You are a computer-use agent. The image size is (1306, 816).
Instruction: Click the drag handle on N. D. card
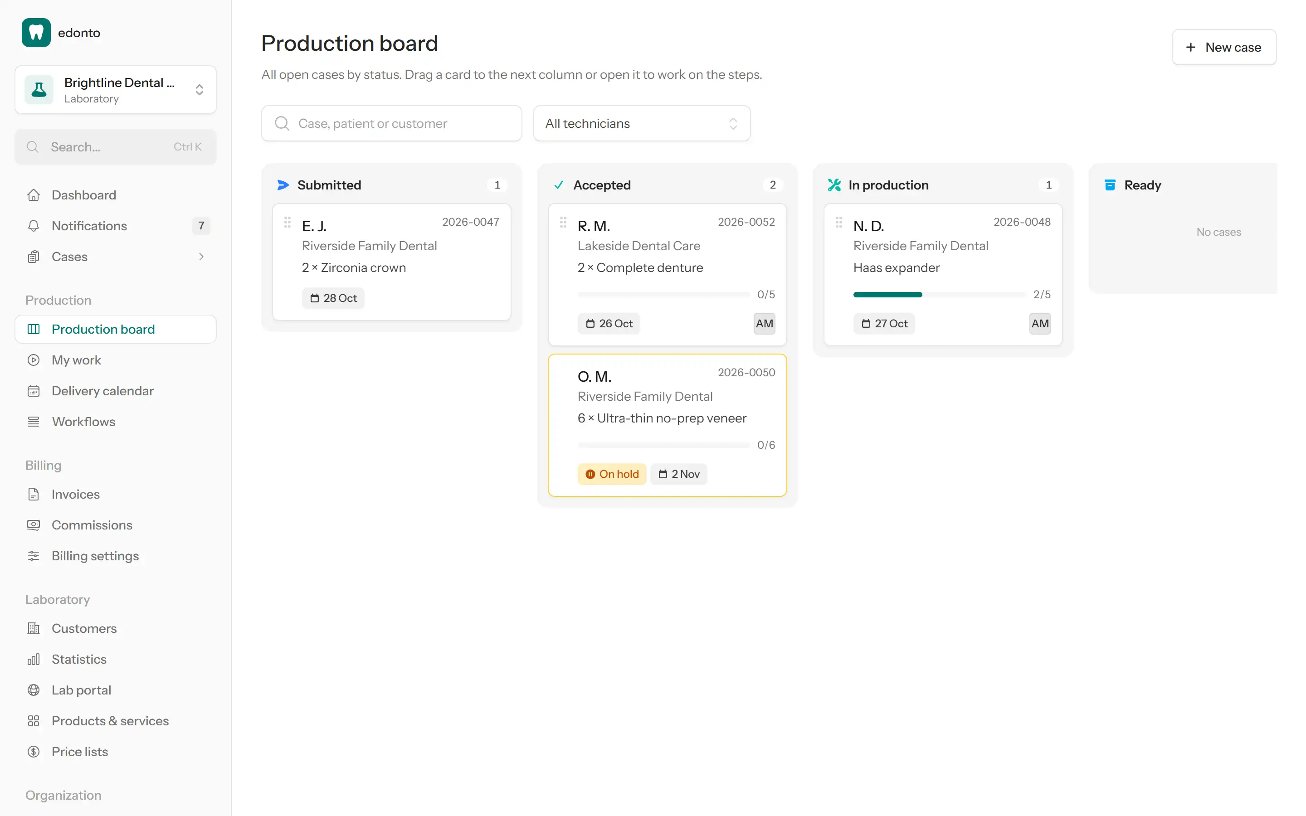pyautogui.click(x=838, y=222)
